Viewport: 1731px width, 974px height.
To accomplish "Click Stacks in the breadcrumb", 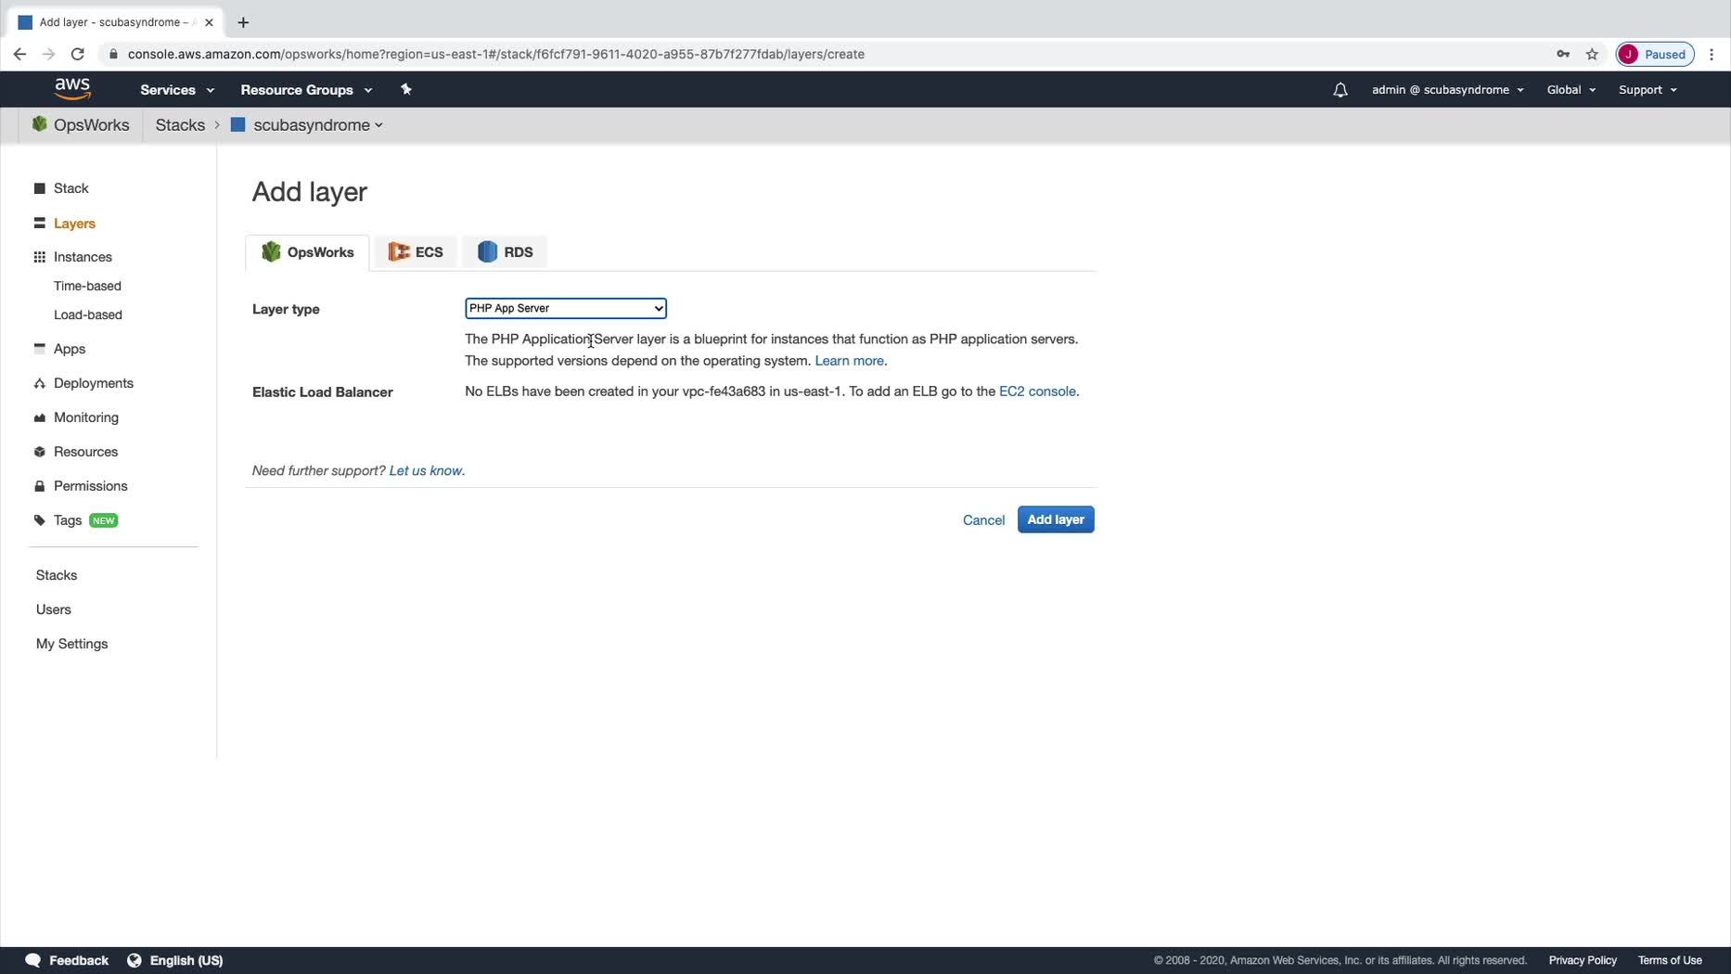I will point(180,124).
